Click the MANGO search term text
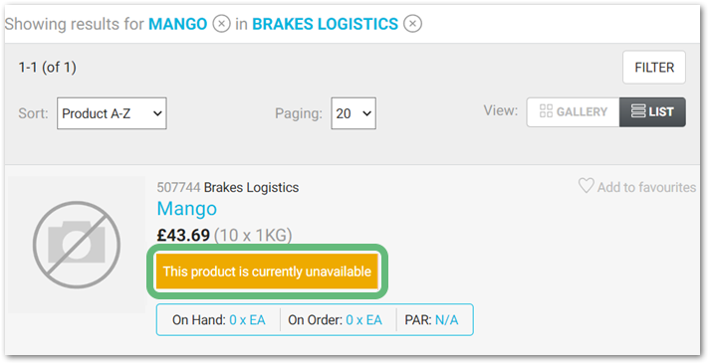The image size is (709, 364). pos(178,24)
